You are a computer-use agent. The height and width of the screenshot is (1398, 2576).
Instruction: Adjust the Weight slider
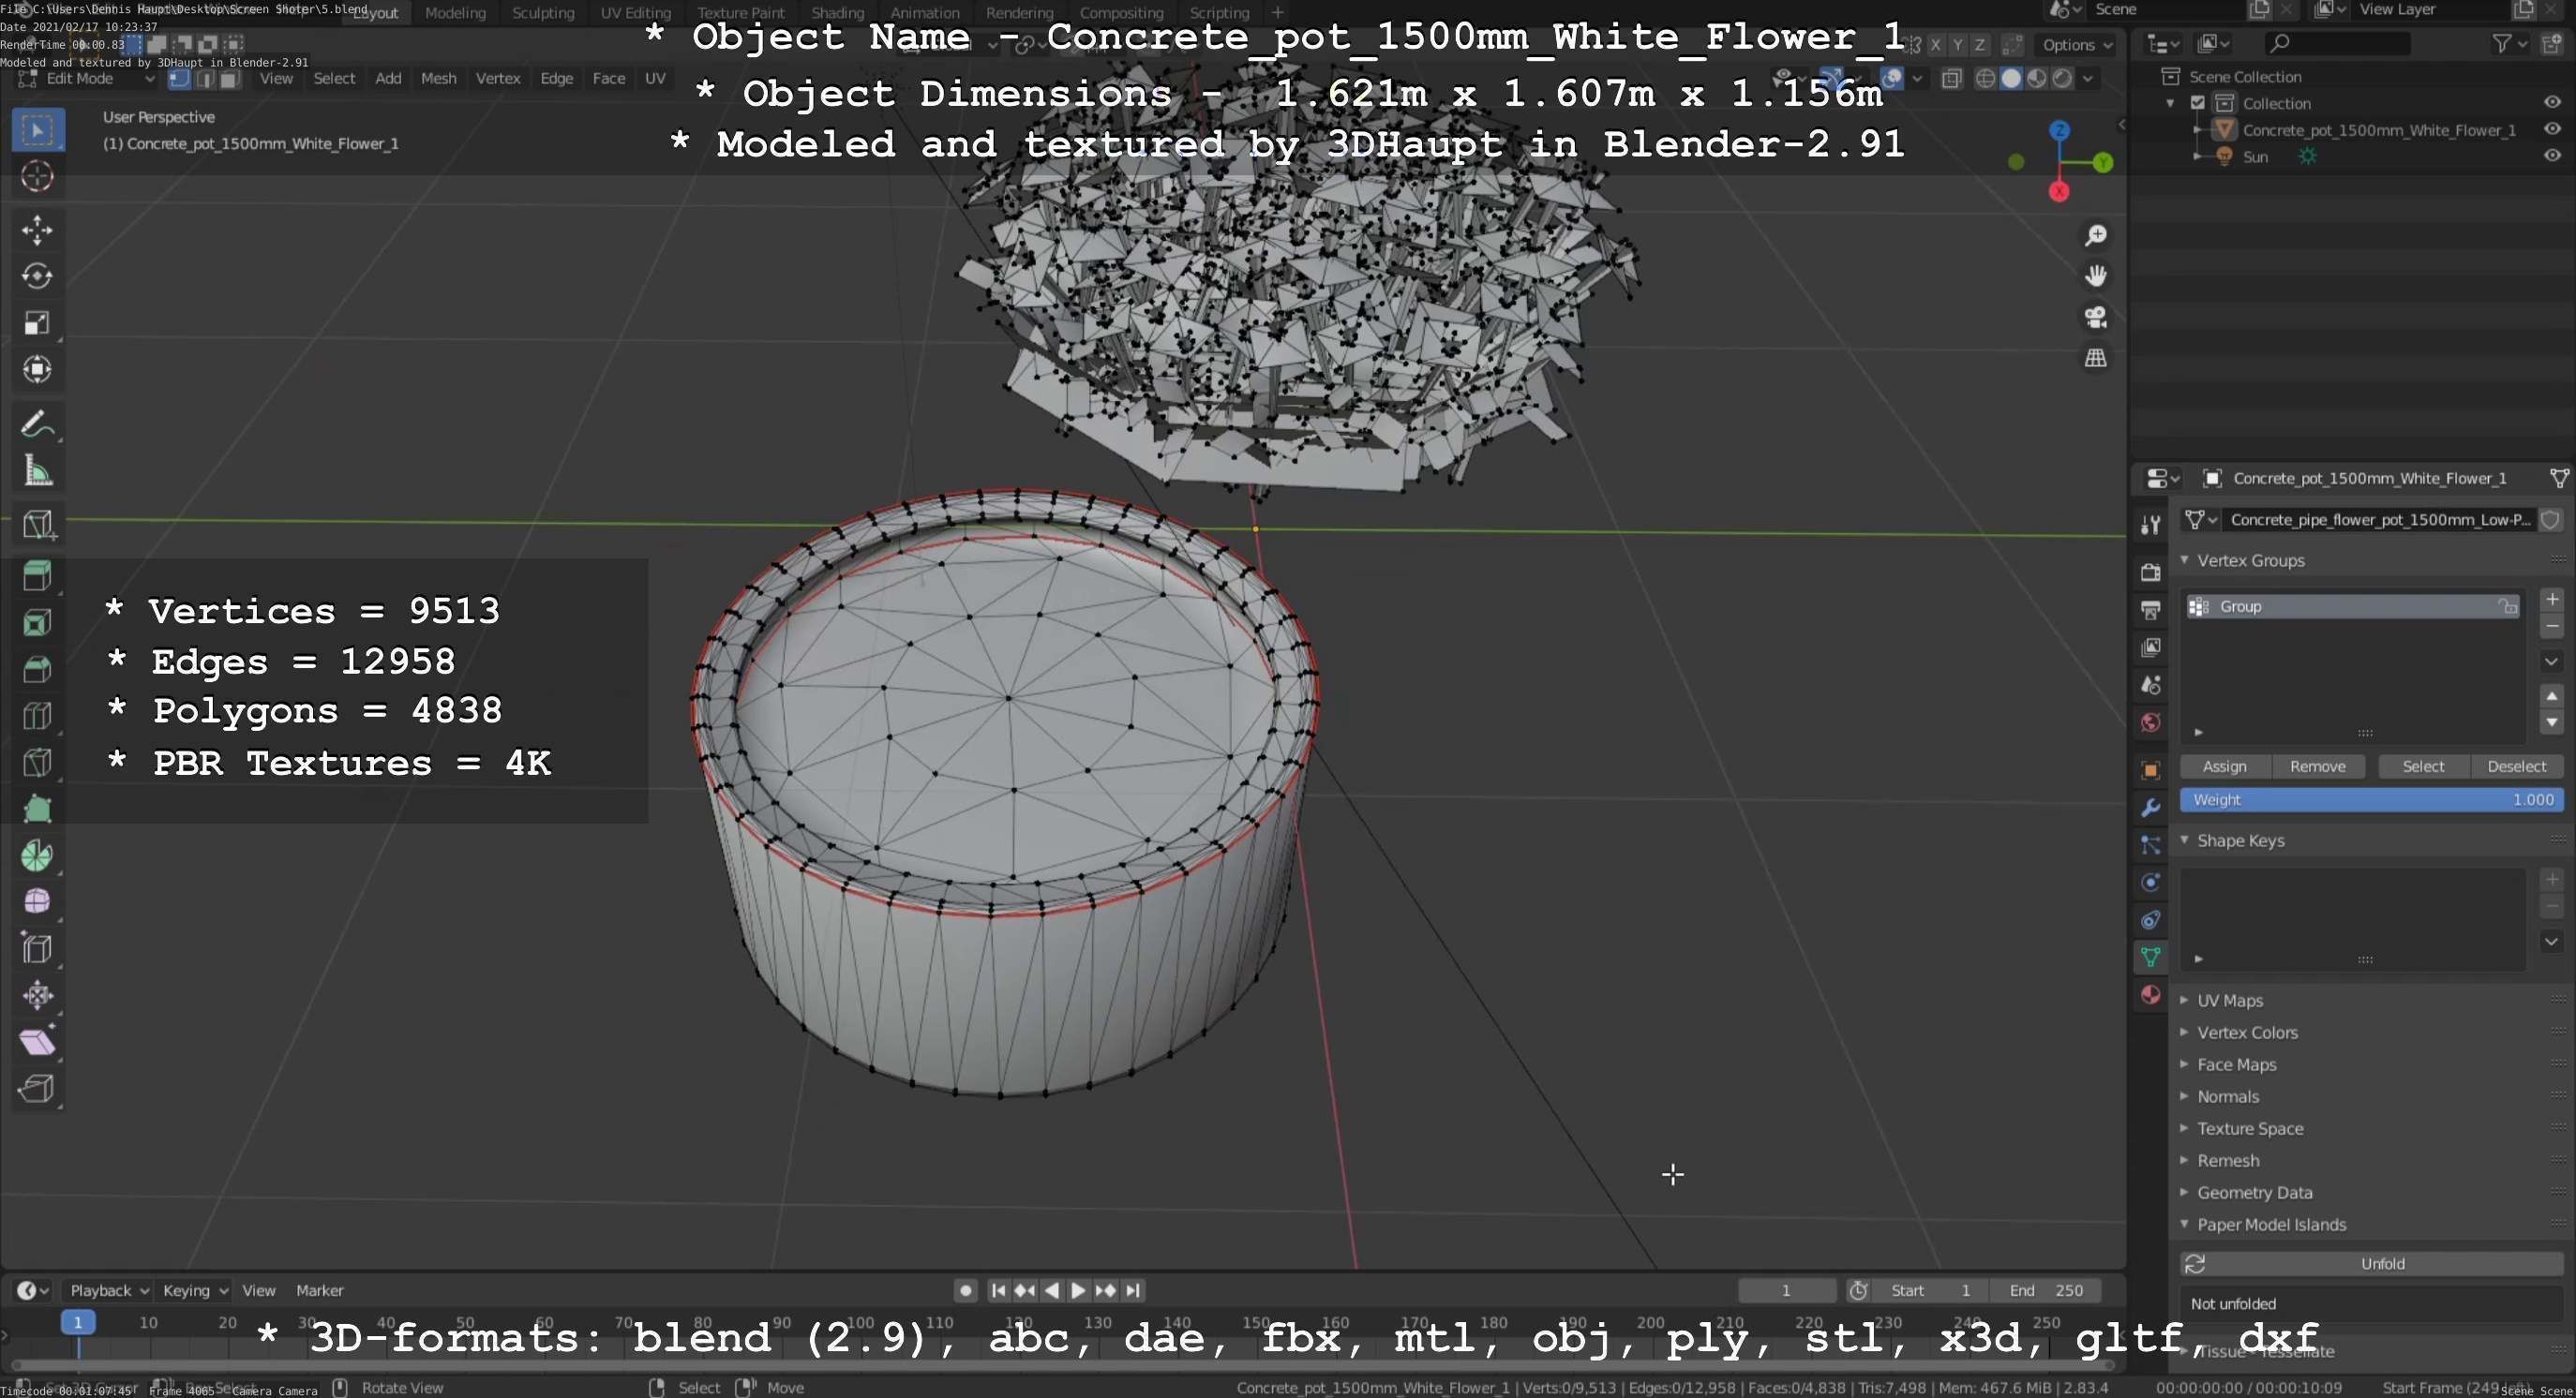click(2371, 799)
